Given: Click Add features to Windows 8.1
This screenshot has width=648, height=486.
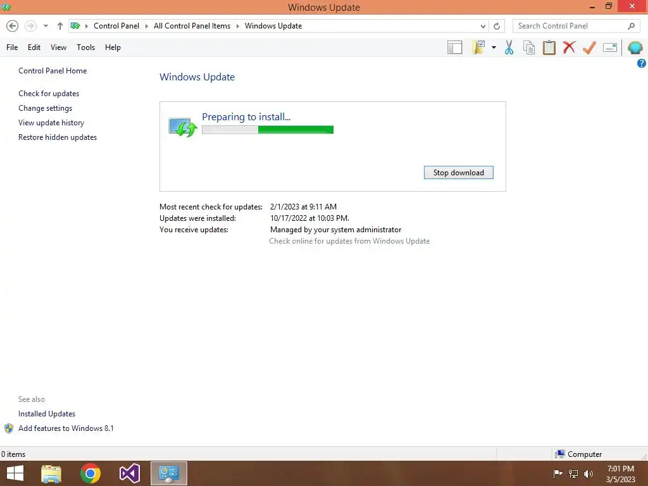Looking at the screenshot, I should [x=66, y=428].
